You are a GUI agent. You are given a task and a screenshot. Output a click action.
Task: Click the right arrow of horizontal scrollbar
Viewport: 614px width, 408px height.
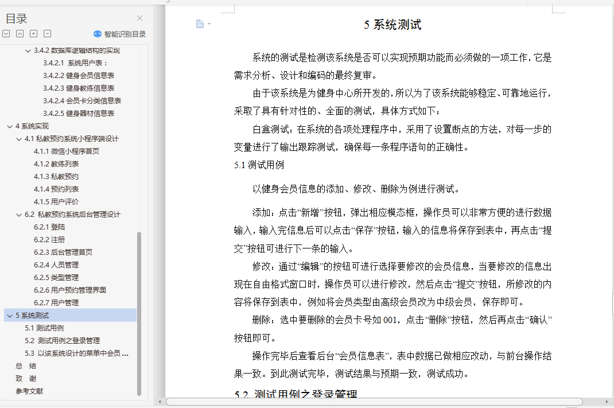tap(607, 402)
